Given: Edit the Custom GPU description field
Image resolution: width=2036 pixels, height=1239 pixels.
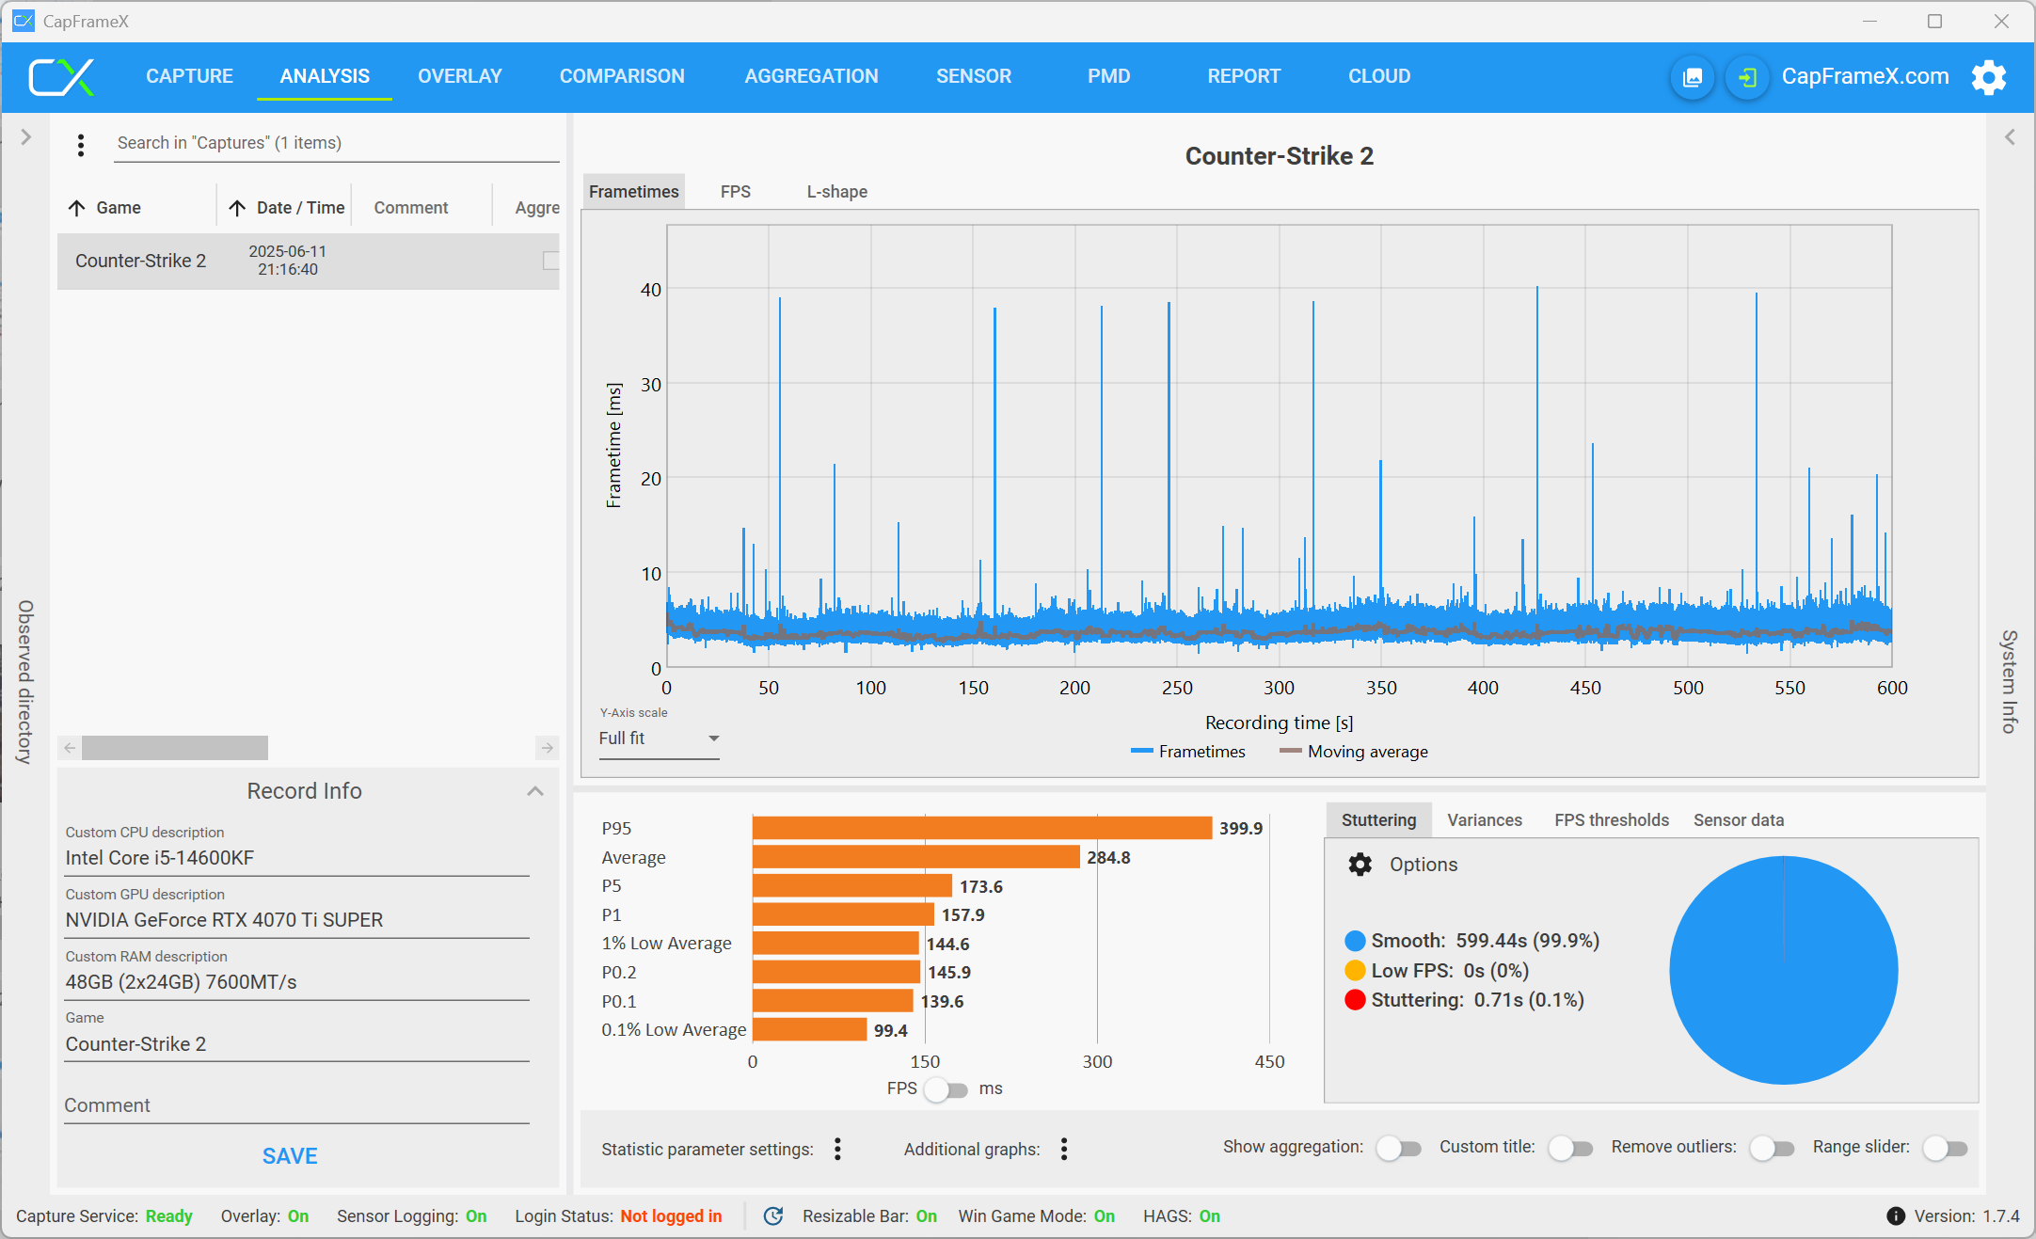Looking at the screenshot, I should pos(296,920).
